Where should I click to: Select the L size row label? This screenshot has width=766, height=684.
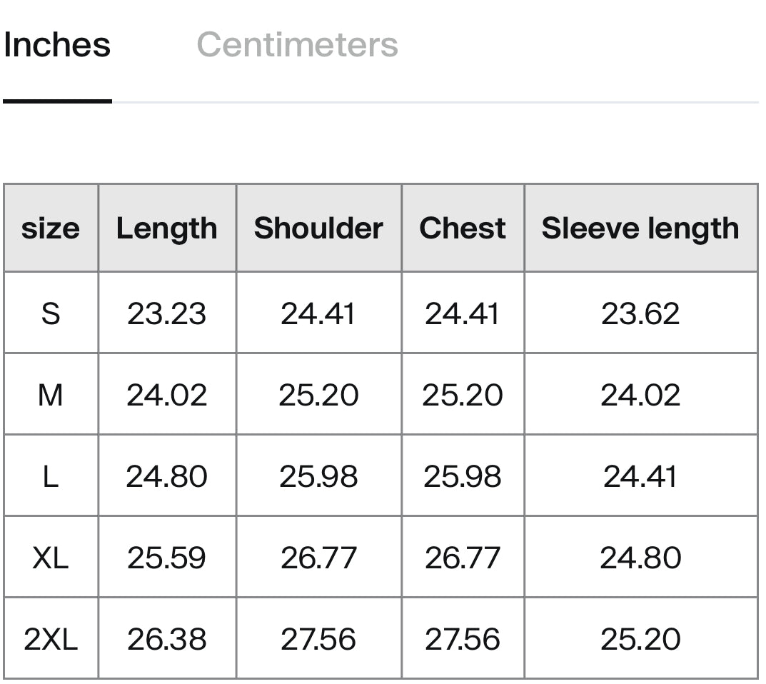[x=51, y=476]
